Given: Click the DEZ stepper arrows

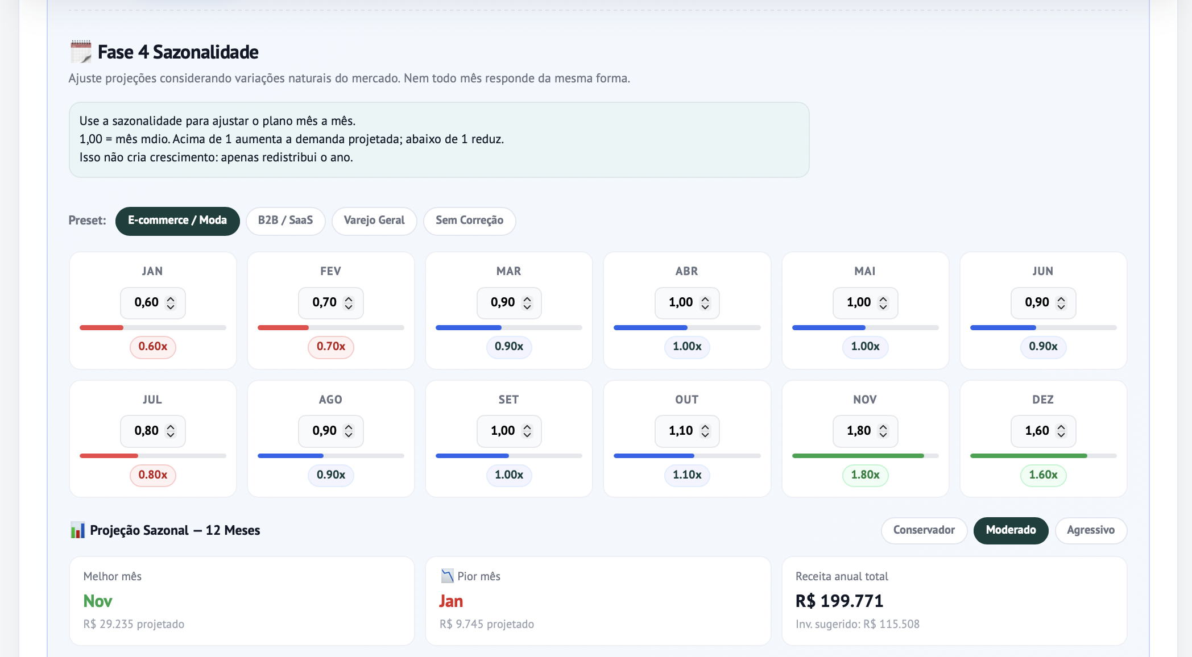Looking at the screenshot, I should 1061,431.
